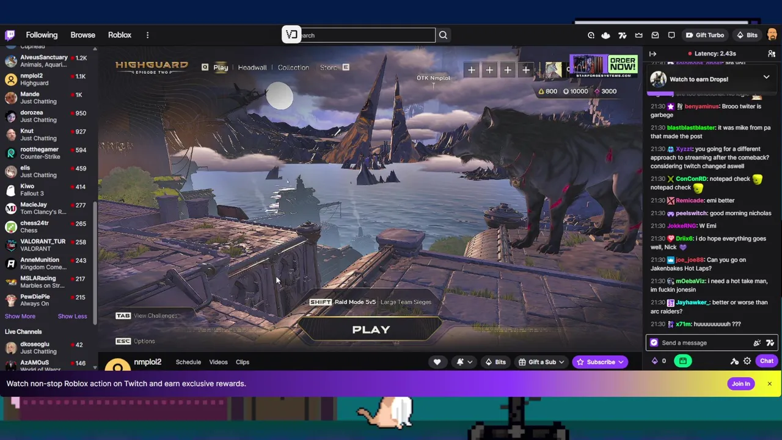
Task: Send message with the Chat button
Action: (x=766, y=361)
